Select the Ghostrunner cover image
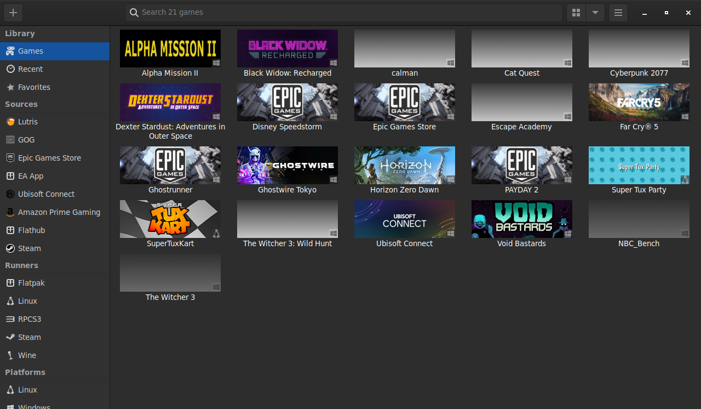This screenshot has width=701, height=409. (170, 165)
